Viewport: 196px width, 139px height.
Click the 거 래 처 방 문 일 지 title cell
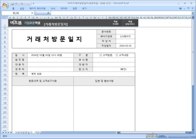click(x=54, y=39)
